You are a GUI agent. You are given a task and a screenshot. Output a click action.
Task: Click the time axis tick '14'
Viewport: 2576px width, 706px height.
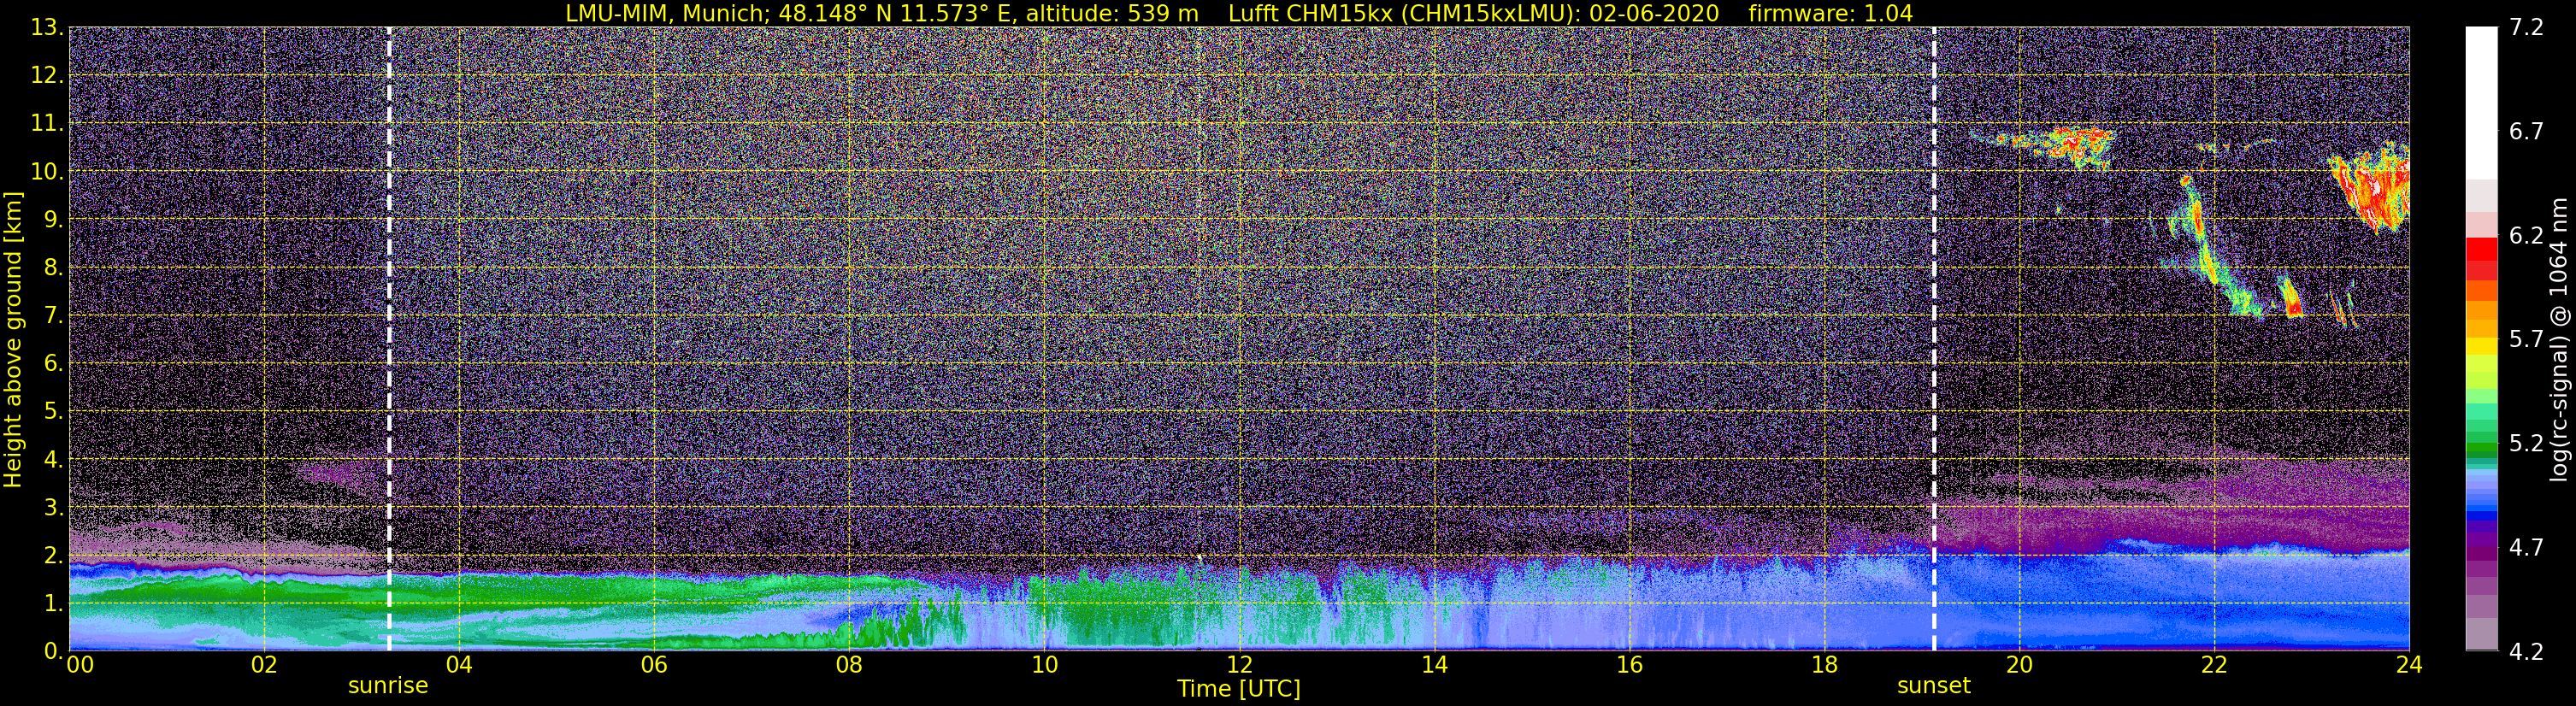(x=1434, y=665)
